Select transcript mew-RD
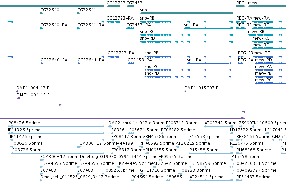This screenshot has width=286, height=182. pyautogui.click(x=269, y=48)
